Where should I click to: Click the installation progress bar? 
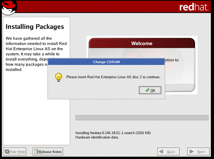coord(142,118)
